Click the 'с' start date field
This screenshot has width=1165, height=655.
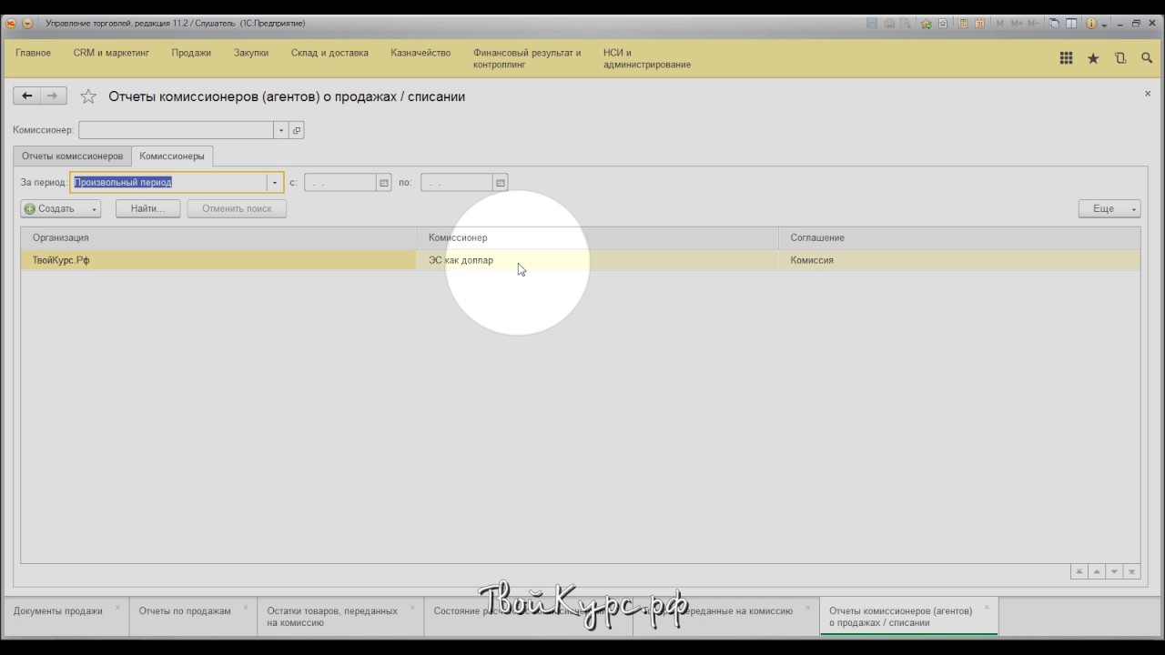click(x=340, y=183)
